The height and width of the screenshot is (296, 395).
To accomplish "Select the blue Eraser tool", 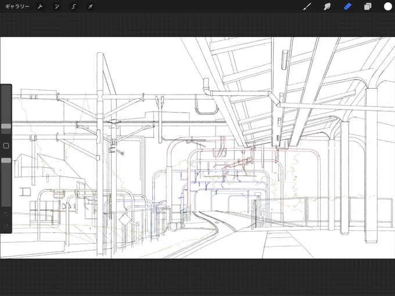I will [x=347, y=6].
